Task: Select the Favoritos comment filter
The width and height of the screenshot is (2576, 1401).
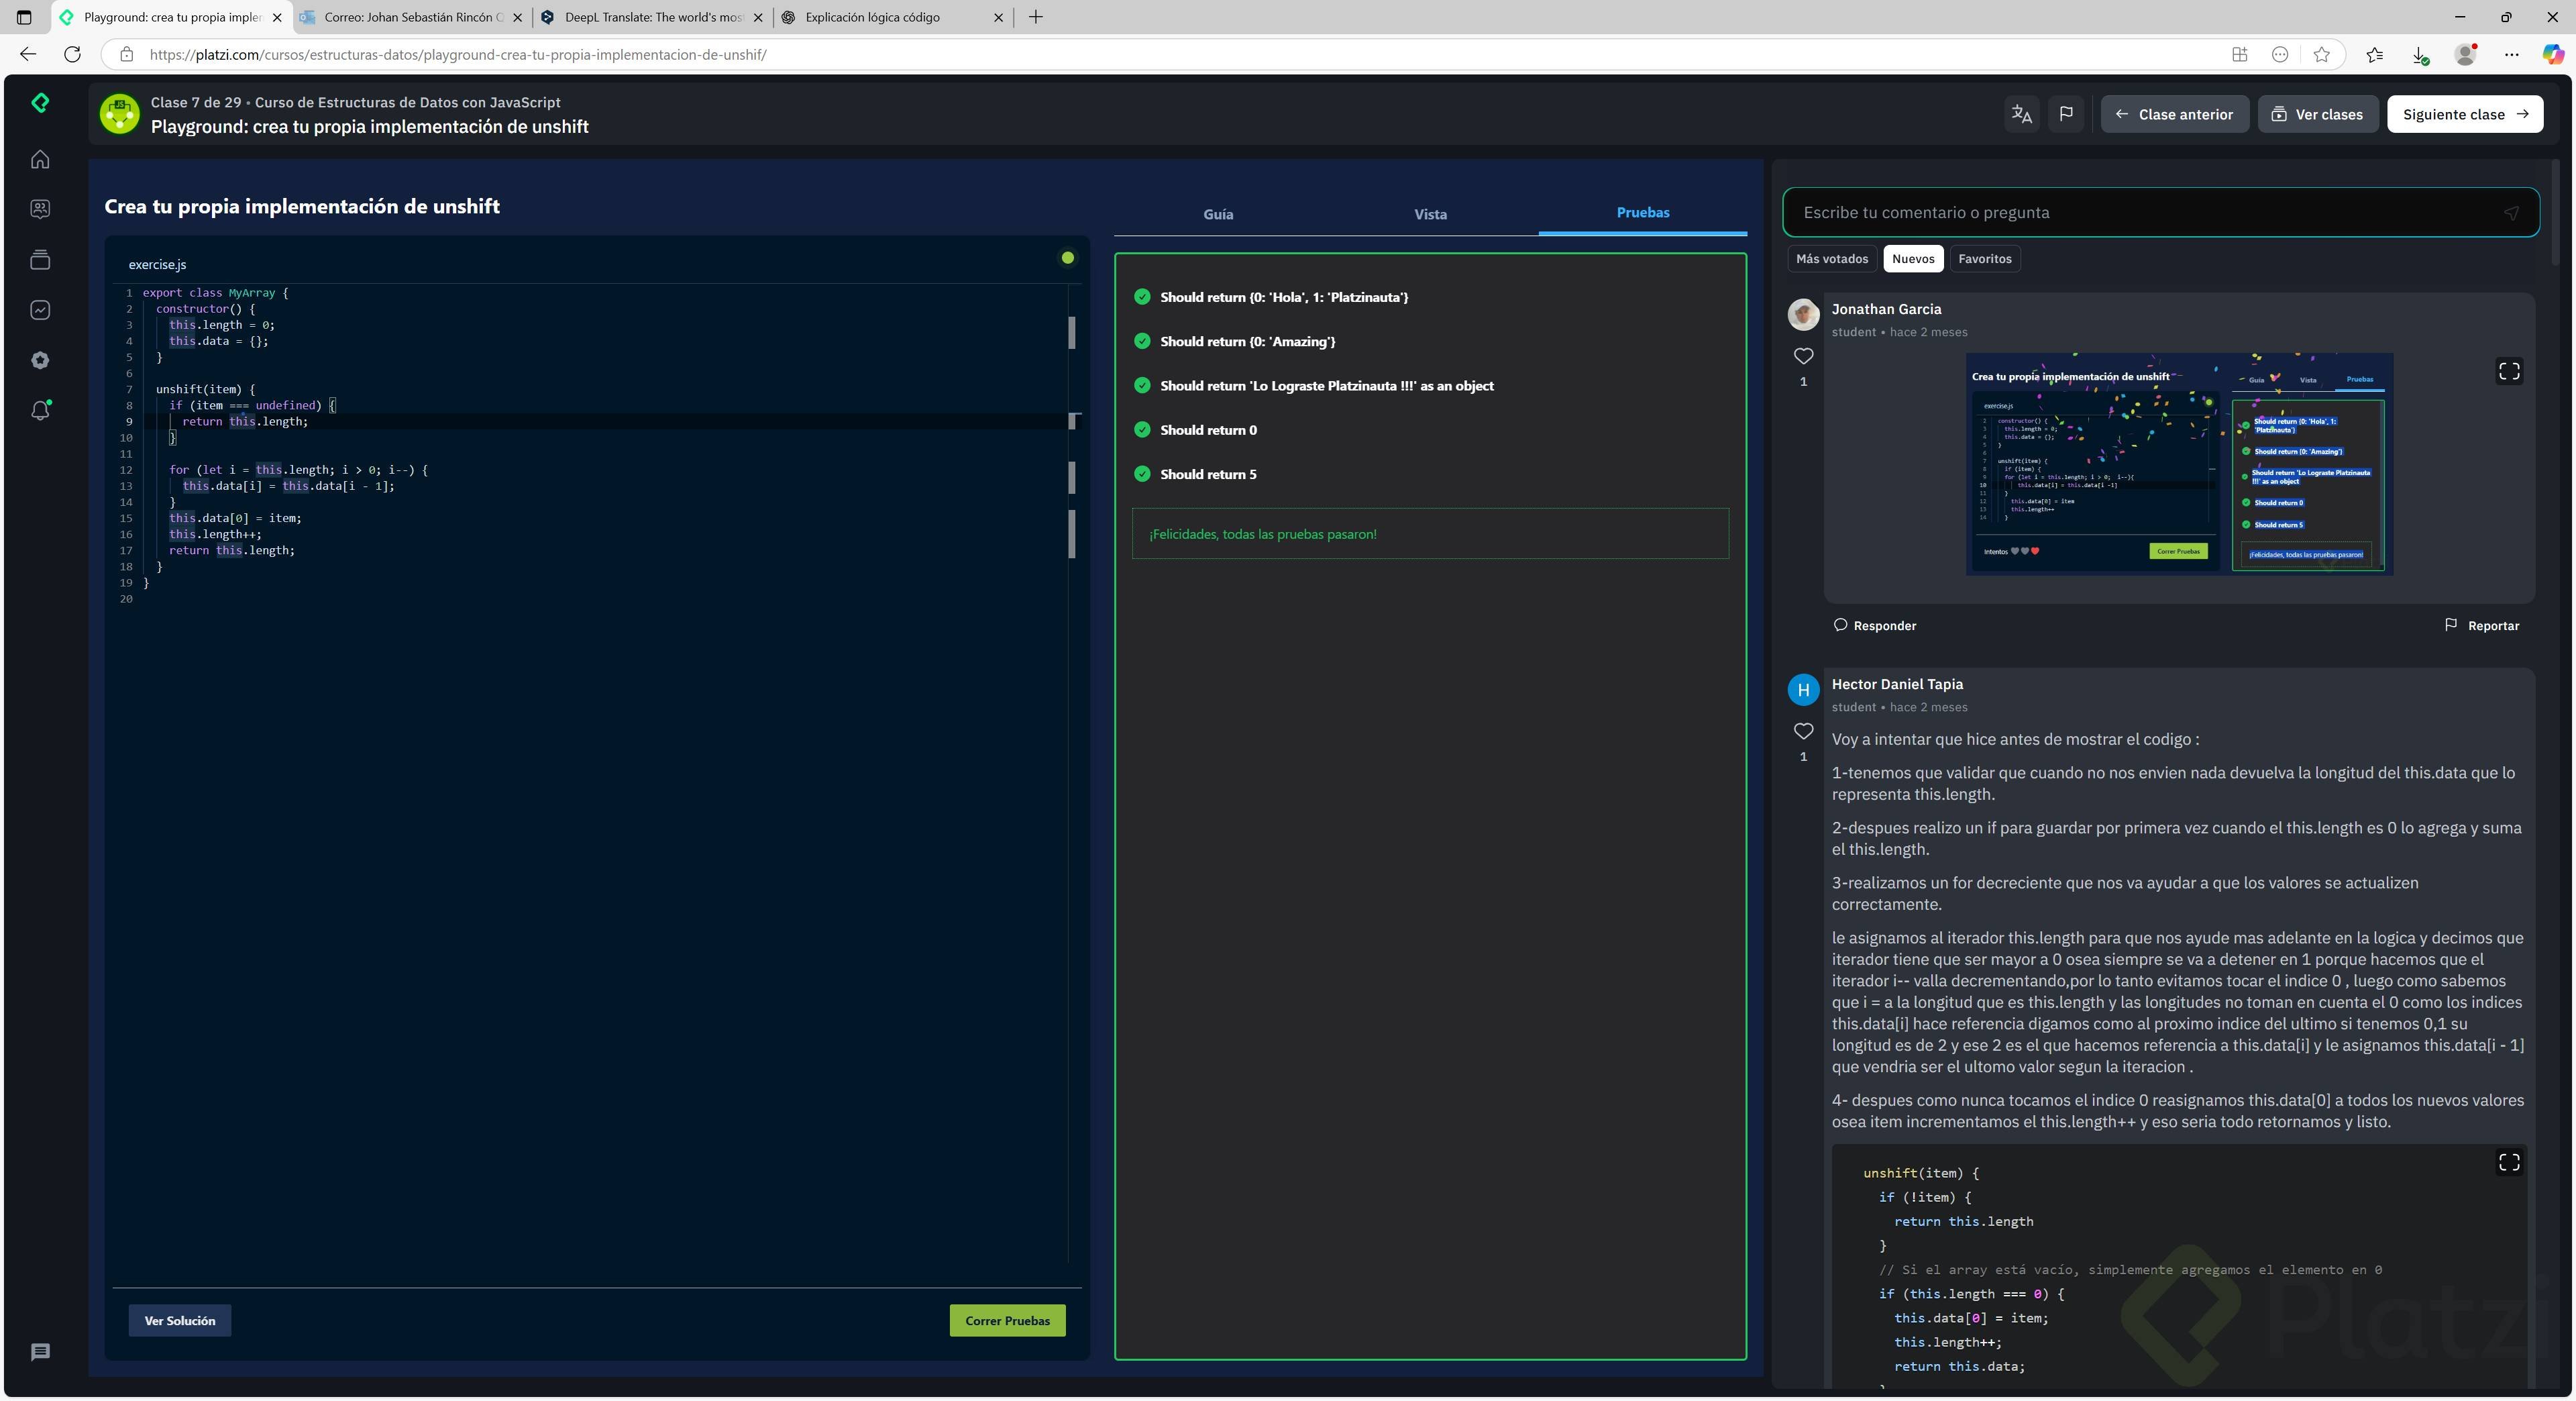Action: click(1984, 259)
